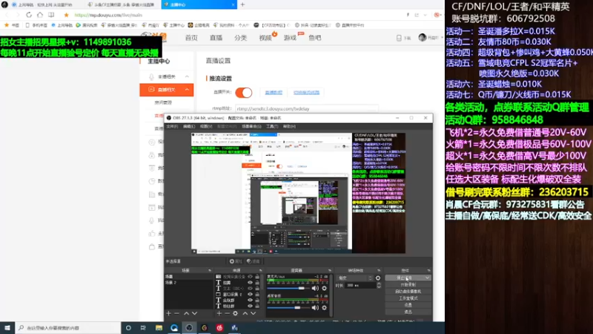
Task: Open OBS View menu
Action: point(206,126)
